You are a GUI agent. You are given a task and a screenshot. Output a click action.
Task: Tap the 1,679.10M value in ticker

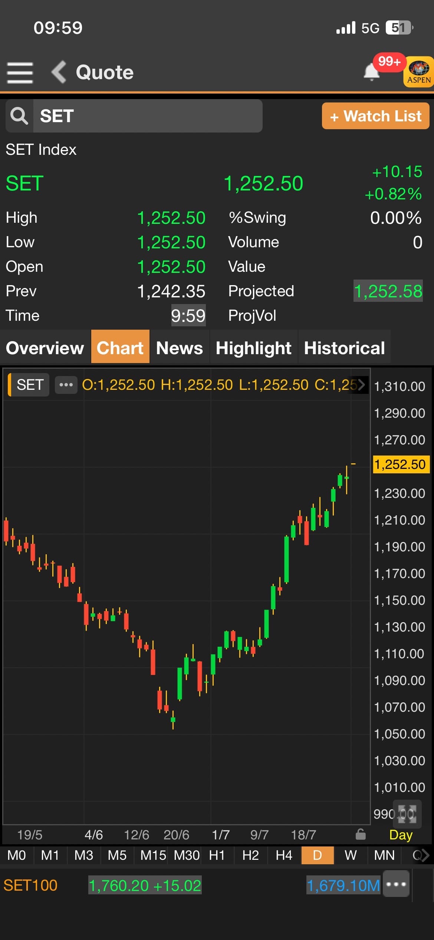tap(343, 885)
